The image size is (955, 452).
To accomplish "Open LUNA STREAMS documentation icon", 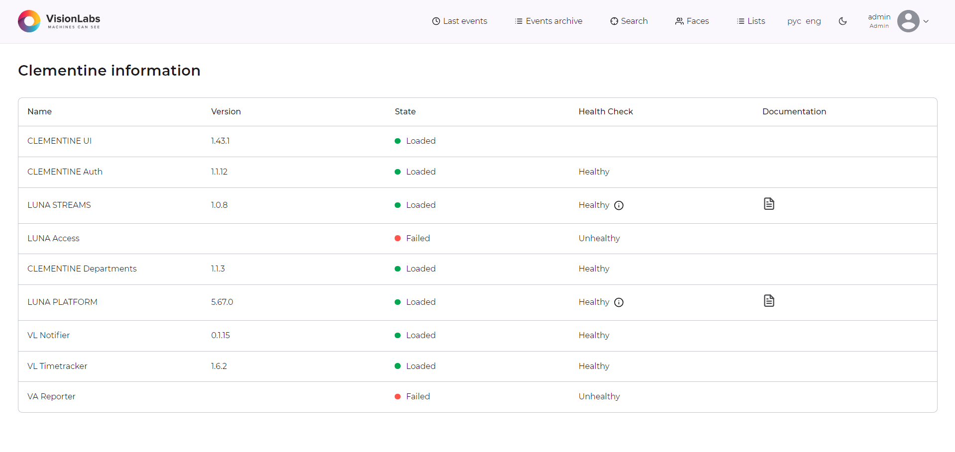I will 769,204.
